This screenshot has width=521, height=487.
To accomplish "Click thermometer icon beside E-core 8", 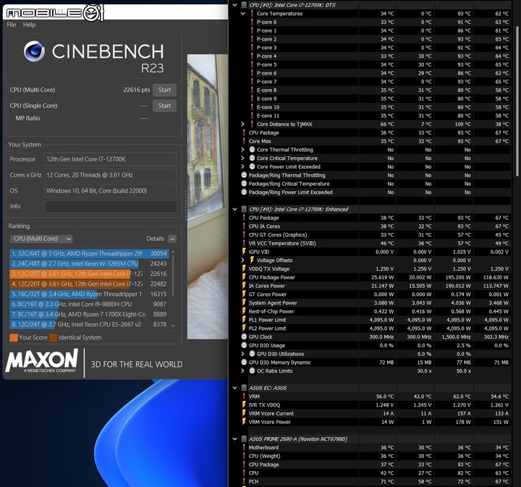I will point(252,90).
